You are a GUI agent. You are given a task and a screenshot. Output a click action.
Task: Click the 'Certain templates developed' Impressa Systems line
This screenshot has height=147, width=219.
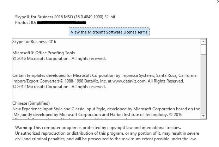pos(105,75)
